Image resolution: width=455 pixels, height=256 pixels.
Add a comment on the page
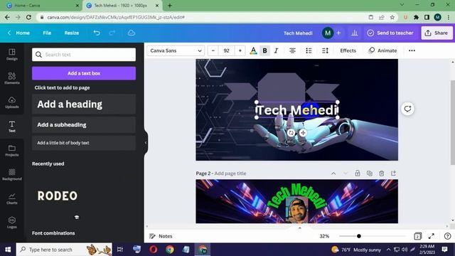click(407, 109)
